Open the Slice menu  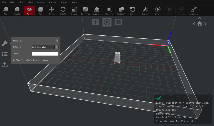pyautogui.click(x=21, y=2)
